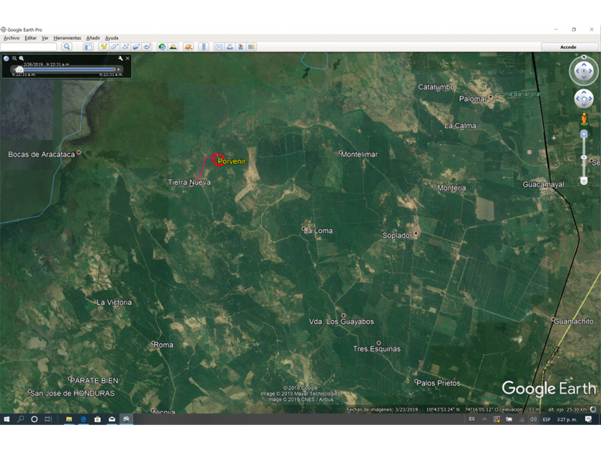Click the move joystick down arrow

click(x=584, y=105)
